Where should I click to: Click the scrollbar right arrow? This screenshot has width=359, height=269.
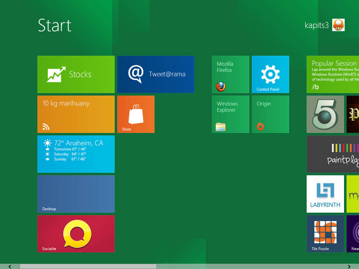tap(349, 267)
